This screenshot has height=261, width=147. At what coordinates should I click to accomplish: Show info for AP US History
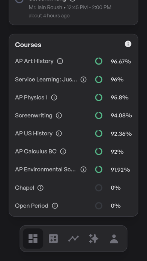pyautogui.click(x=59, y=133)
